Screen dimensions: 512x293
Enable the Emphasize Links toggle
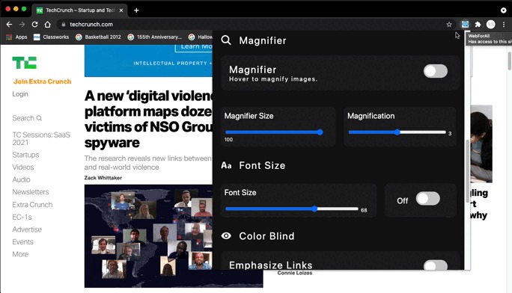click(x=435, y=265)
